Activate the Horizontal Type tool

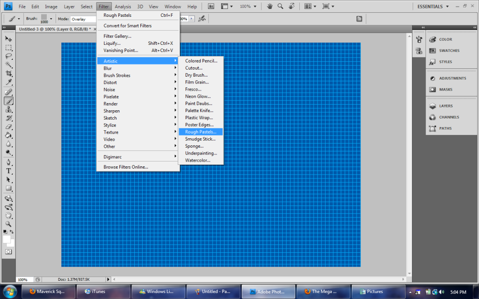click(8, 171)
